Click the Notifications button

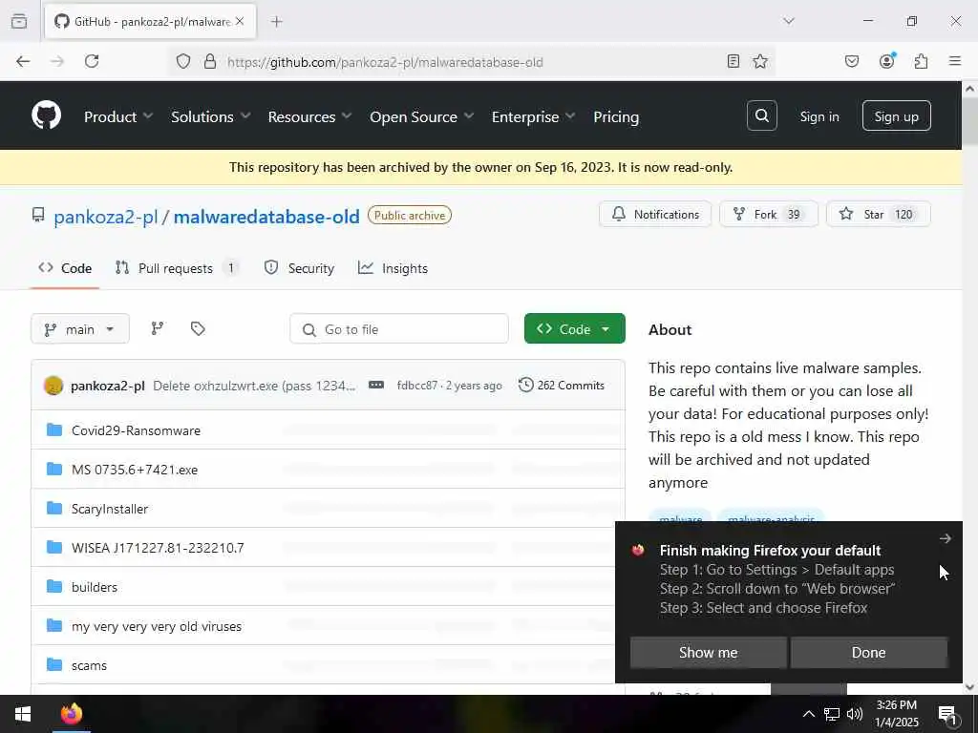655,215
